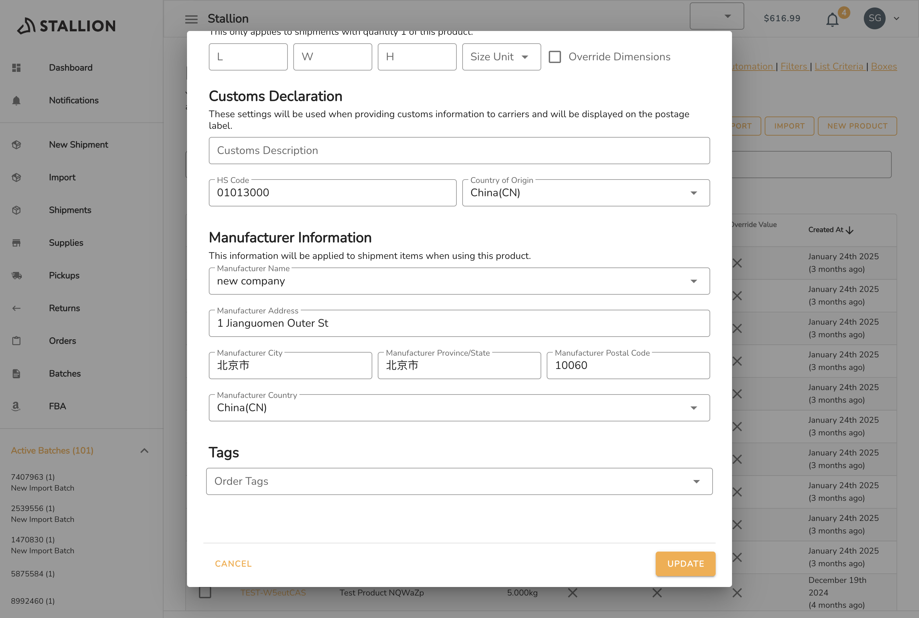This screenshot has width=919, height=618.
Task: Click the Customs Description field
Action: pyautogui.click(x=459, y=151)
